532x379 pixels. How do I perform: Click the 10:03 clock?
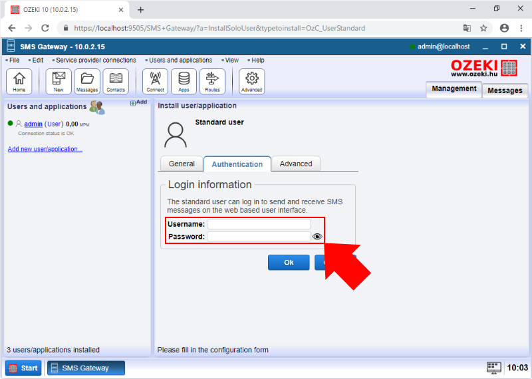click(x=517, y=368)
